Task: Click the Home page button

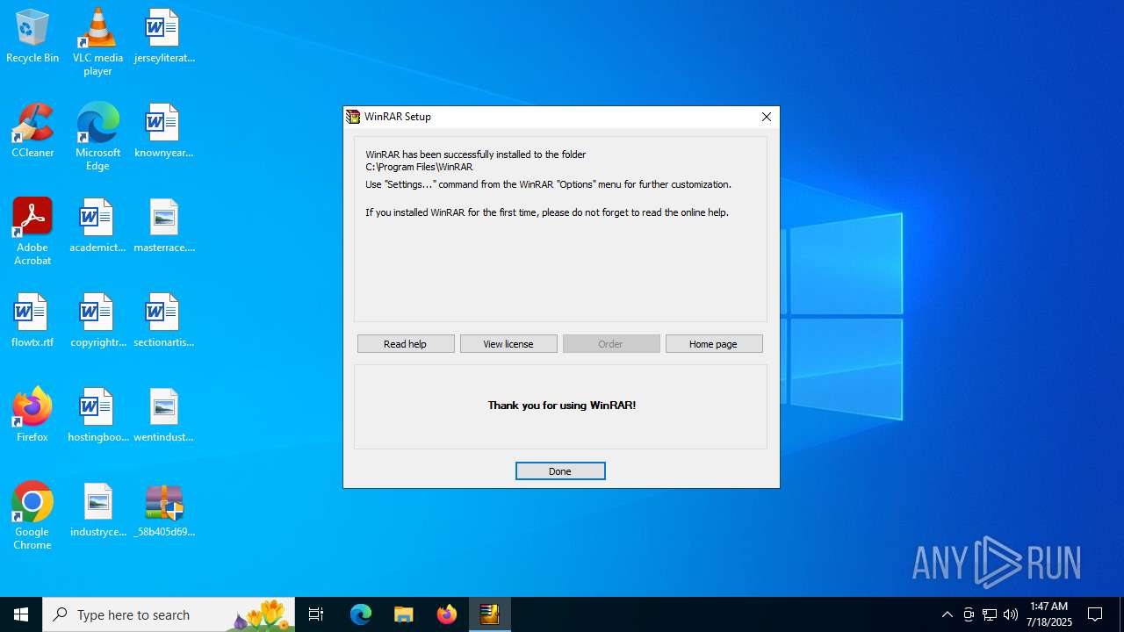Action: (x=714, y=344)
